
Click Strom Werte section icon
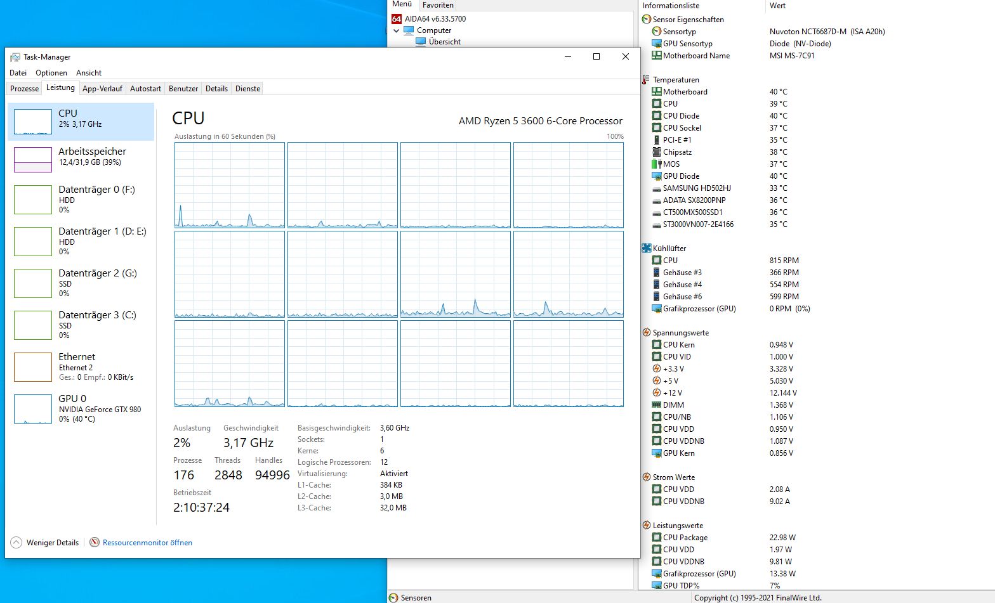pos(646,477)
